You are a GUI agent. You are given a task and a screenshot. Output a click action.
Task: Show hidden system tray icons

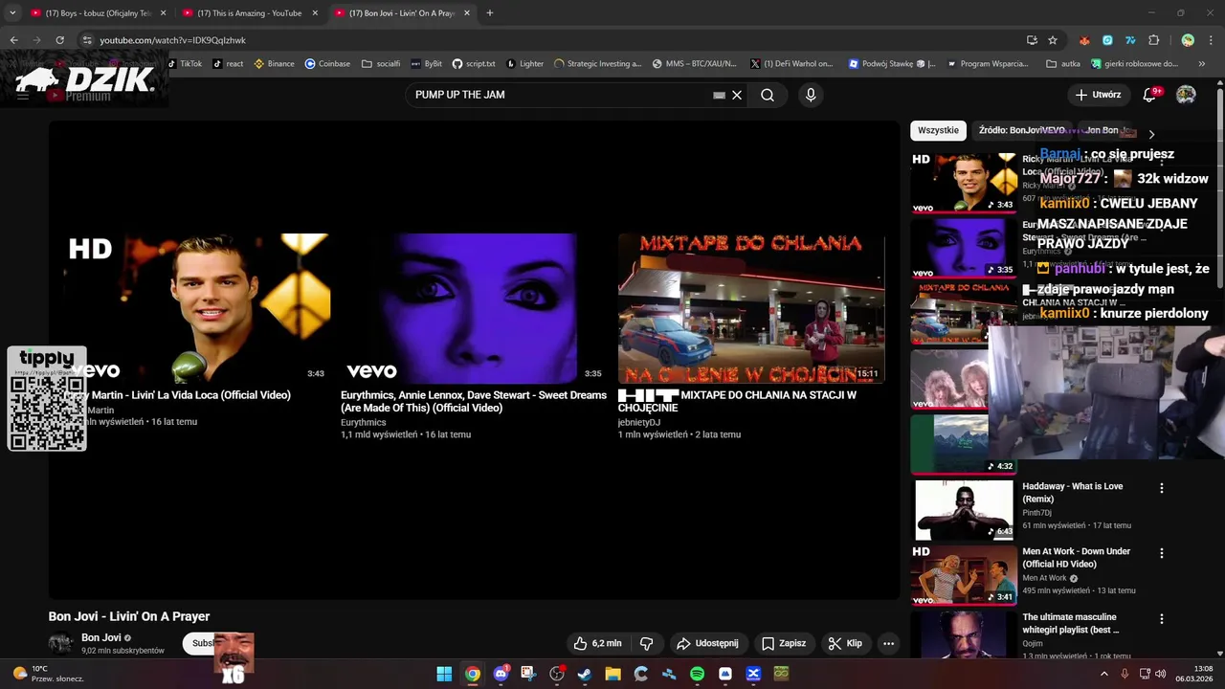(x=1103, y=674)
